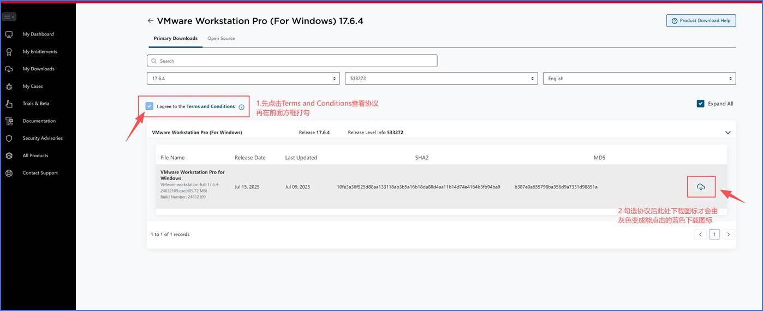Open My Downloads menu item
This screenshot has width=763, height=311.
38,69
